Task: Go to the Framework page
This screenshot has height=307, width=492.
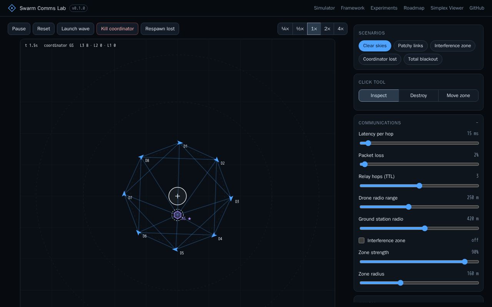Action: click(x=352, y=8)
